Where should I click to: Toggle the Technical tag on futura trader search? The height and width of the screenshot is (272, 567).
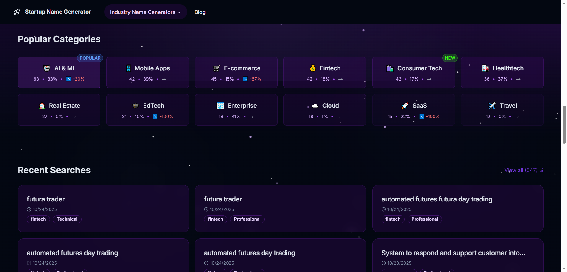click(x=67, y=219)
